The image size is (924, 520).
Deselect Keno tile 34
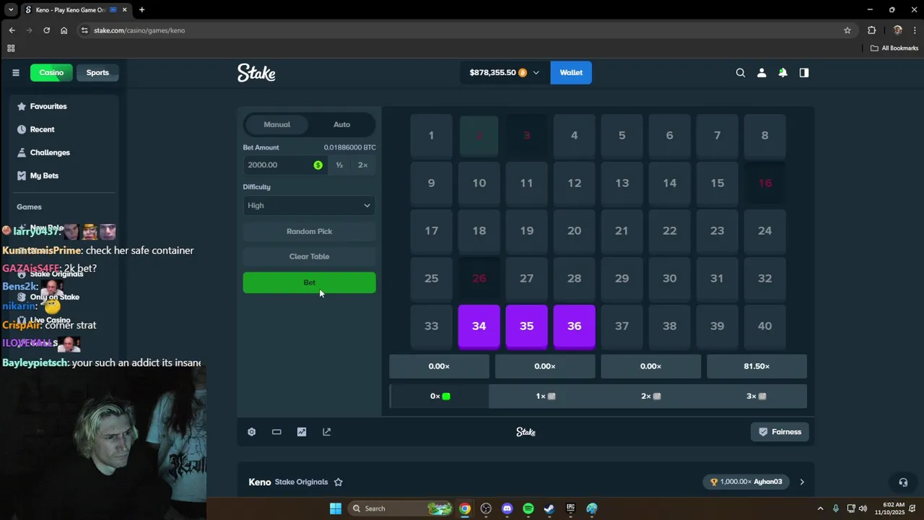(479, 326)
